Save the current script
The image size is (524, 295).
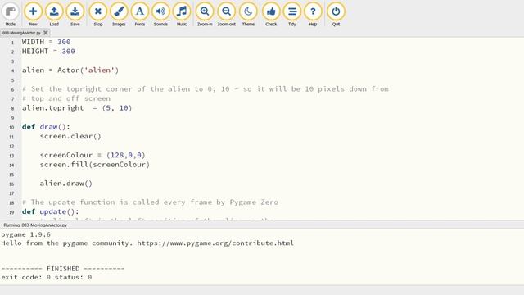pos(75,14)
